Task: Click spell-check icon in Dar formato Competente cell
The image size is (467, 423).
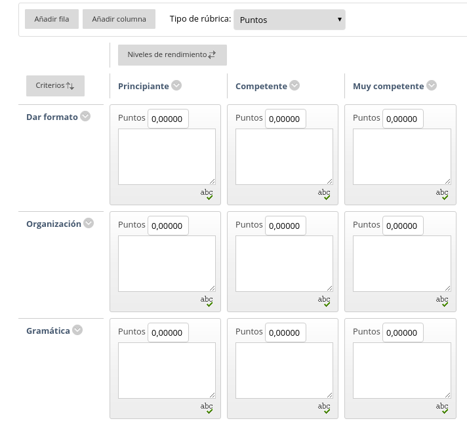Action: click(324, 193)
